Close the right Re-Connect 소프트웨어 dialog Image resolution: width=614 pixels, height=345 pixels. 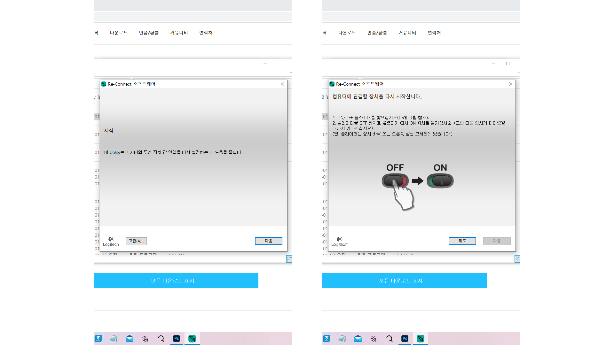[511, 84]
